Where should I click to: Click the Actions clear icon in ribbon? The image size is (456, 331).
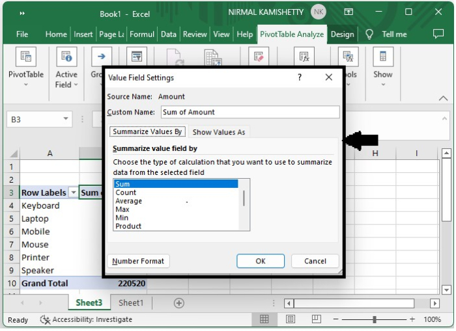259,57
